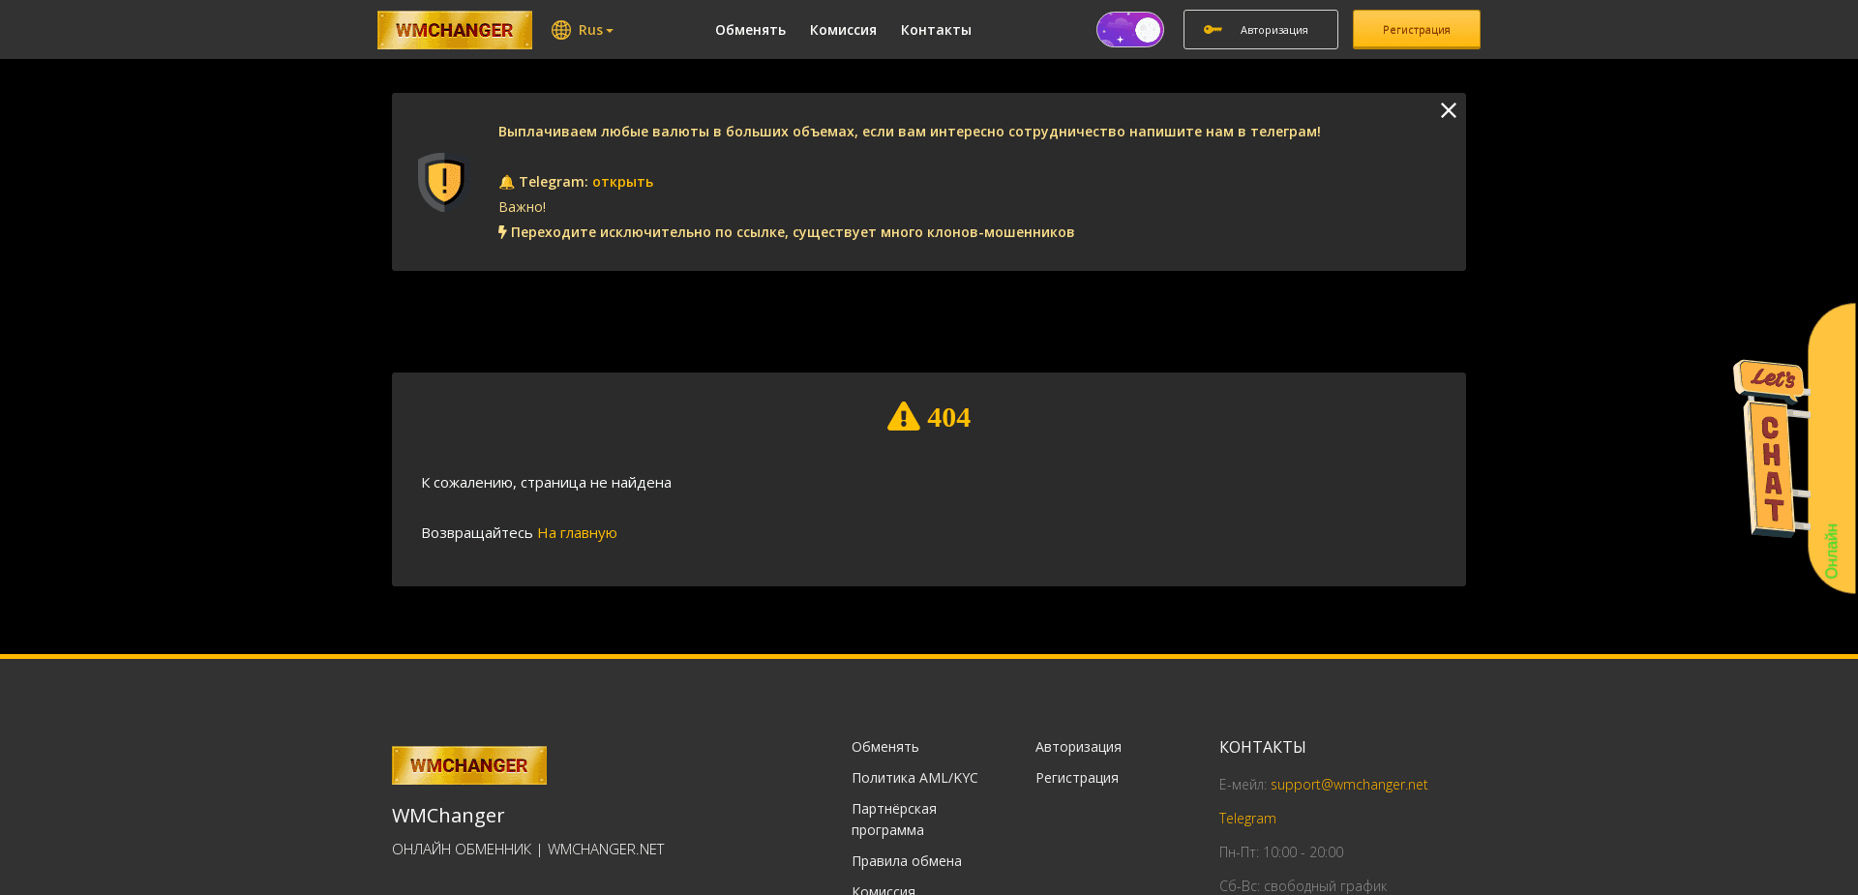Toggle the dark/light theme switch
Image resolution: width=1858 pixels, height=895 pixels.
[x=1129, y=29]
